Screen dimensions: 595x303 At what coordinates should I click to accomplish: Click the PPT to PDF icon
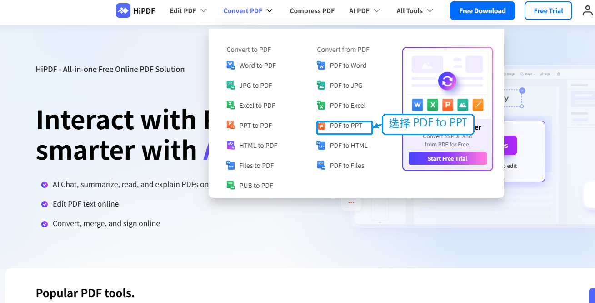point(231,125)
